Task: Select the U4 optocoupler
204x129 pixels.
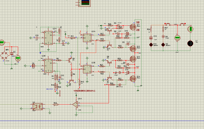Action: tap(37, 107)
